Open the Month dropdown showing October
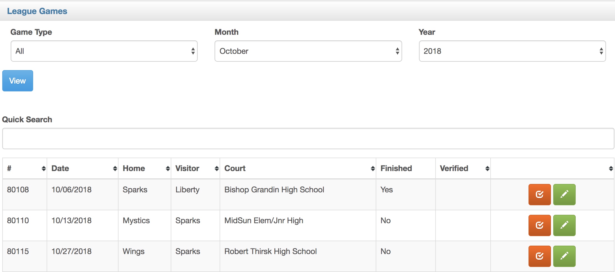The image size is (615, 272). 308,51
